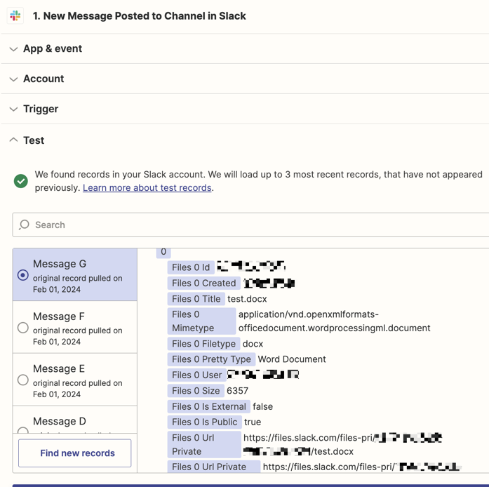Click the Files 0 User label
Viewport: 489px width, 487px height.
click(196, 375)
